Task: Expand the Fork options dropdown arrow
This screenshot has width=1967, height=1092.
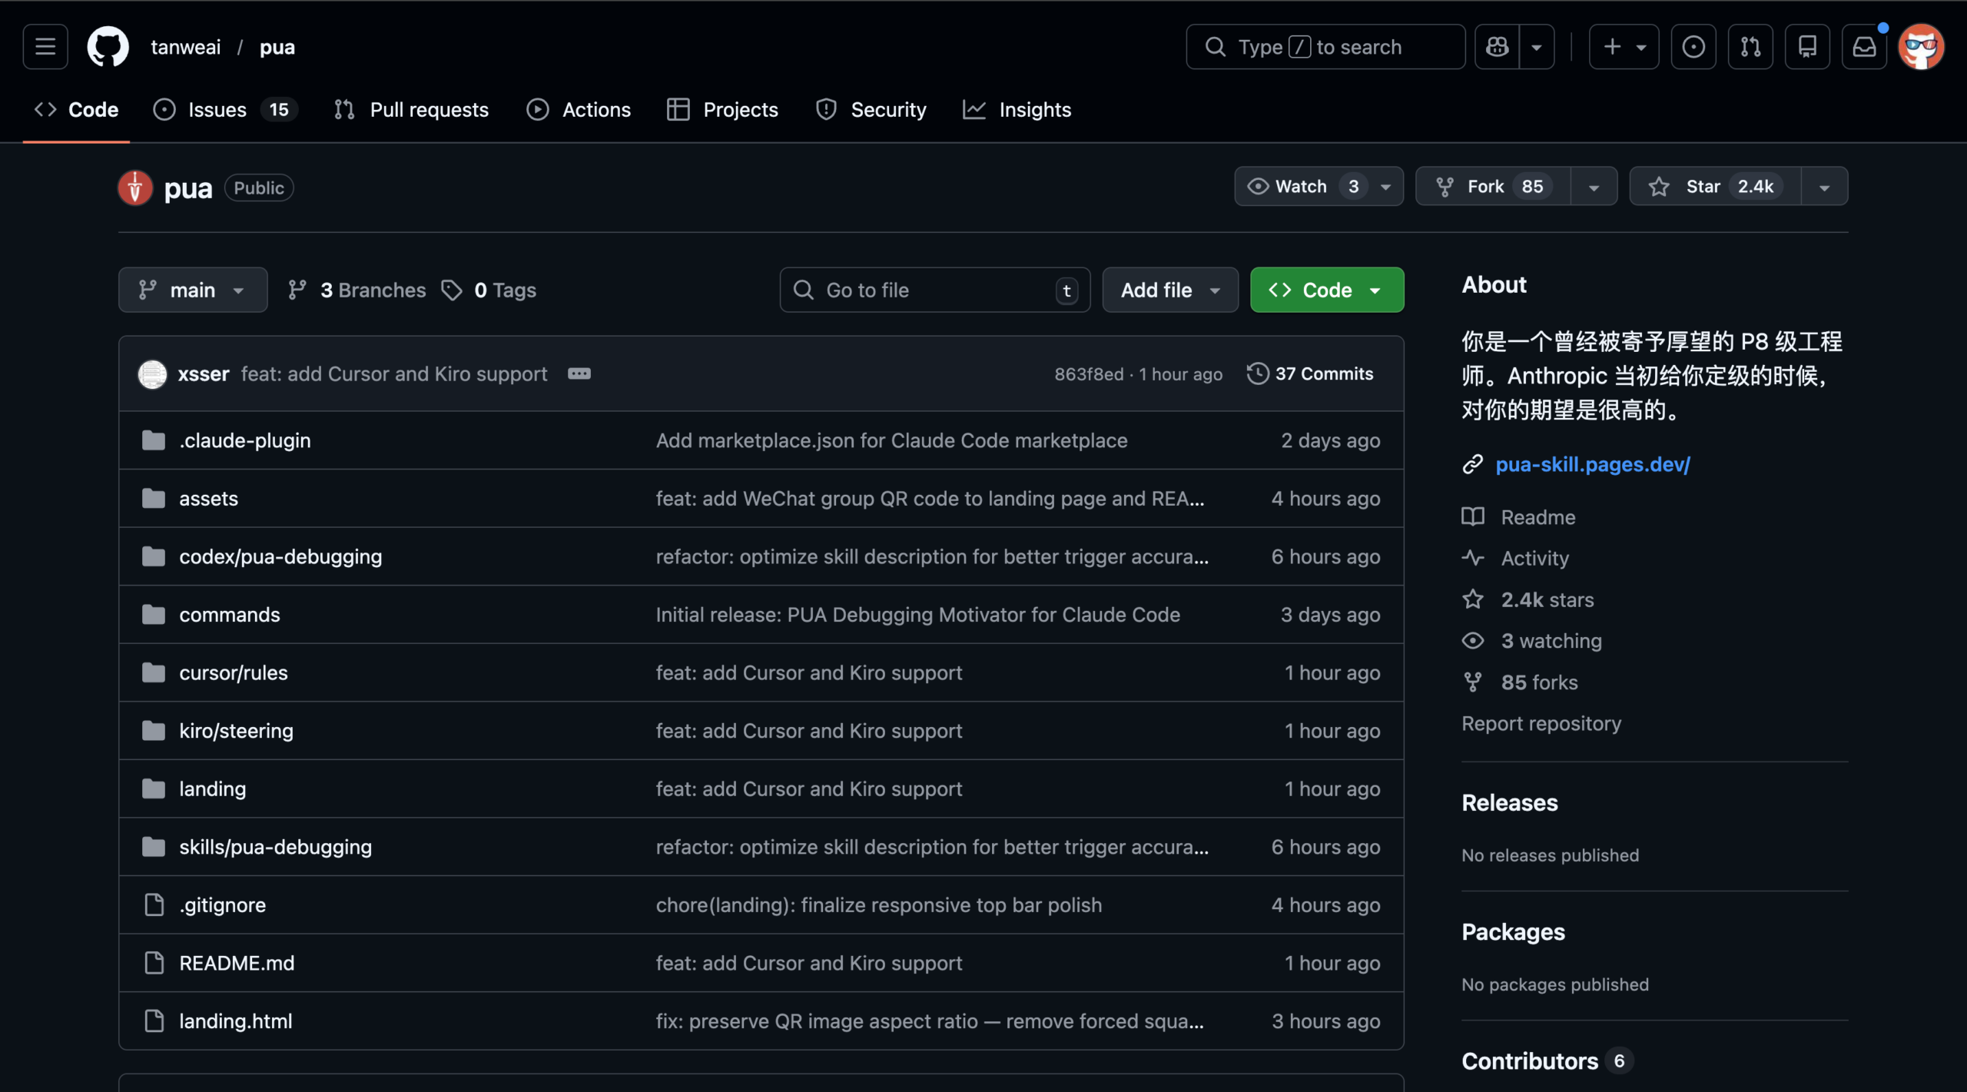Action: [1594, 187]
